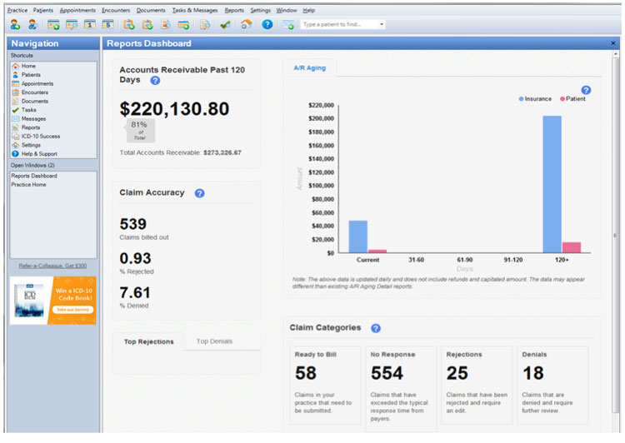Click the clipboard toolbar icon with green checkmark
The image size is (625, 443).
[x=147, y=25]
